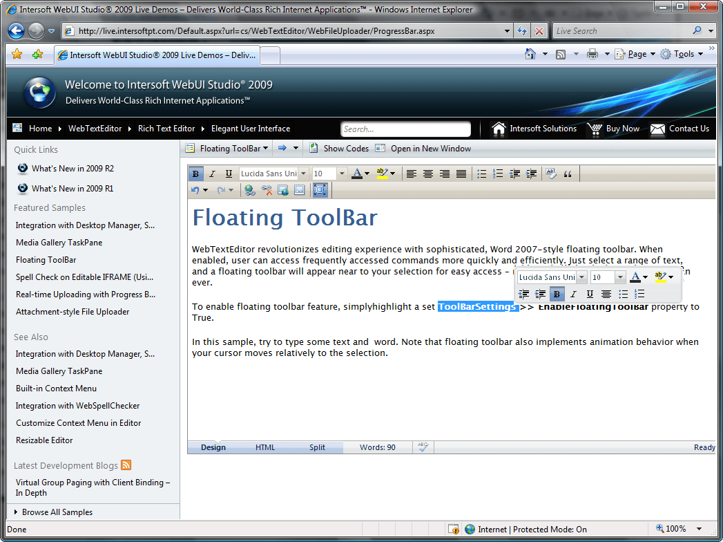The width and height of the screenshot is (723, 542).
Task: Click the Buy Now link
Action: tap(614, 129)
